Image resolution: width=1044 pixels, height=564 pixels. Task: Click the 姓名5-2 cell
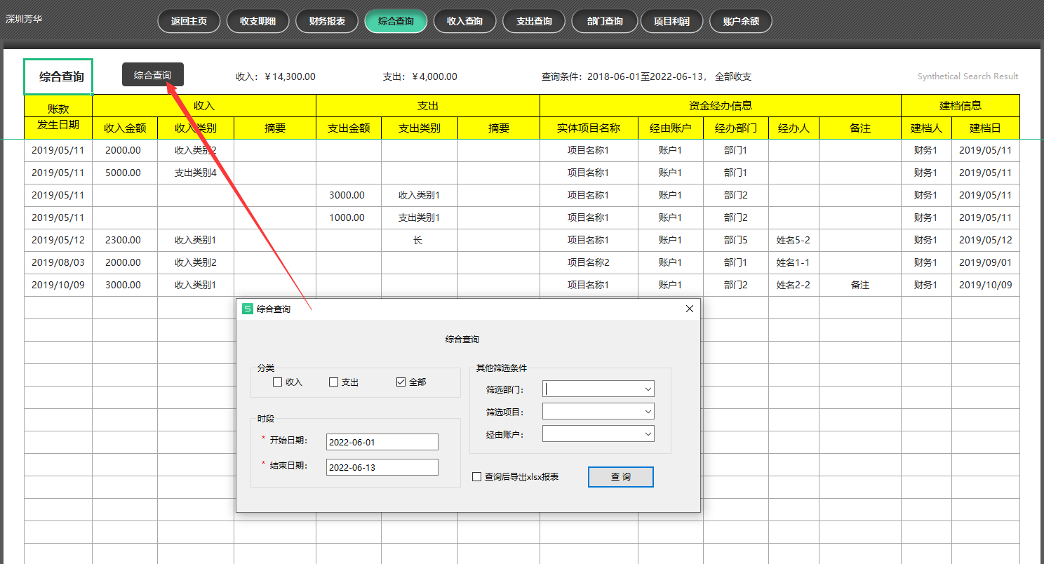pos(794,240)
